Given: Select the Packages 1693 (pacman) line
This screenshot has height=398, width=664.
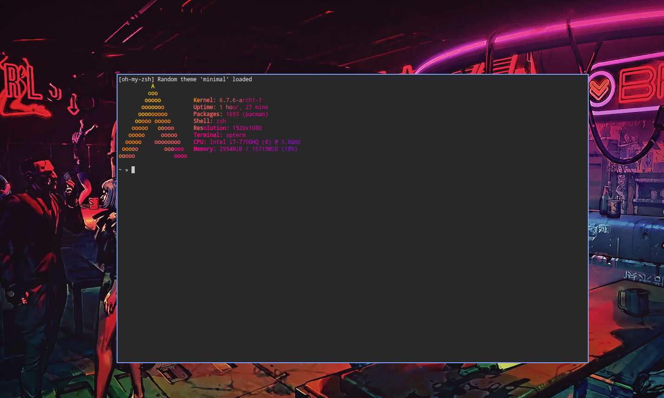Looking at the screenshot, I should [x=231, y=114].
